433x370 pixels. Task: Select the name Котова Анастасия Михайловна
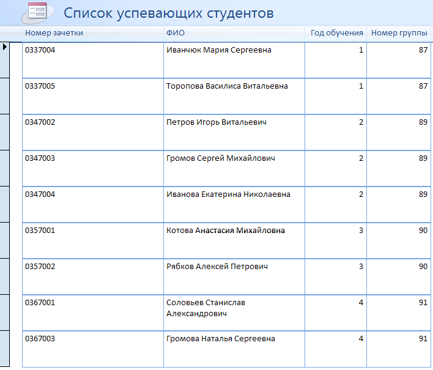tap(225, 231)
